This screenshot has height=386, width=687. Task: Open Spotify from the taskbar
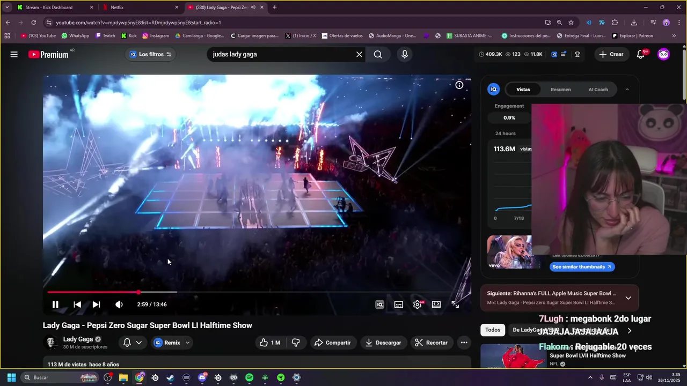coord(249,377)
